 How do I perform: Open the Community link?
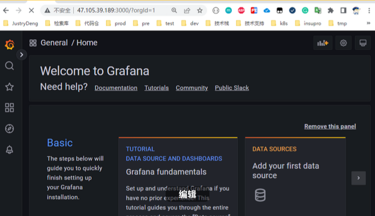point(192,88)
